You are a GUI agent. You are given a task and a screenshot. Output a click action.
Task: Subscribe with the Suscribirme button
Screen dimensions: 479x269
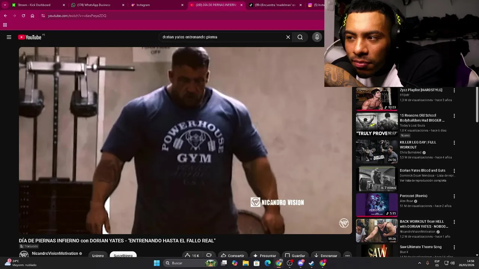pyautogui.click(x=123, y=256)
